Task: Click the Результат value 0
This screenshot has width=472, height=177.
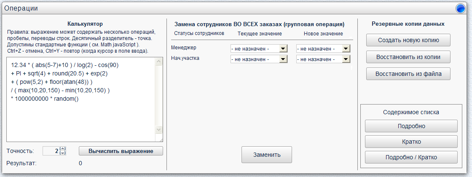Action: (80, 164)
